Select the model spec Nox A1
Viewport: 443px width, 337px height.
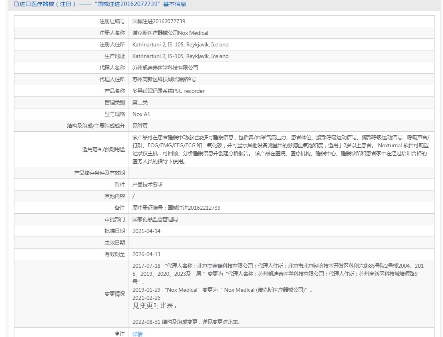141,114
